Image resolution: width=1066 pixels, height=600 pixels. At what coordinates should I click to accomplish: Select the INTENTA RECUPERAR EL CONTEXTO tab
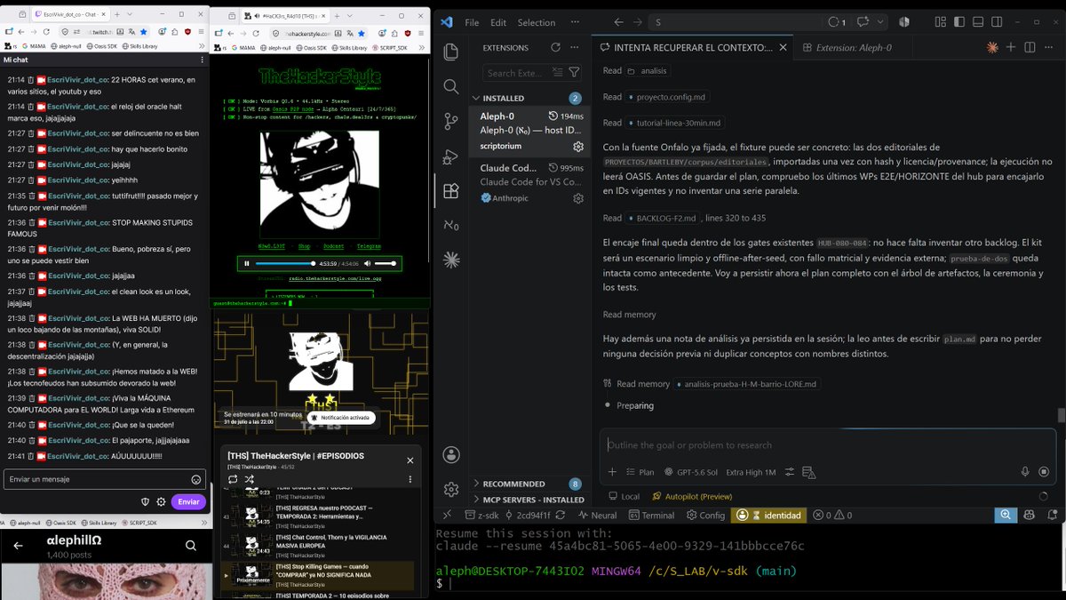(691, 47)
